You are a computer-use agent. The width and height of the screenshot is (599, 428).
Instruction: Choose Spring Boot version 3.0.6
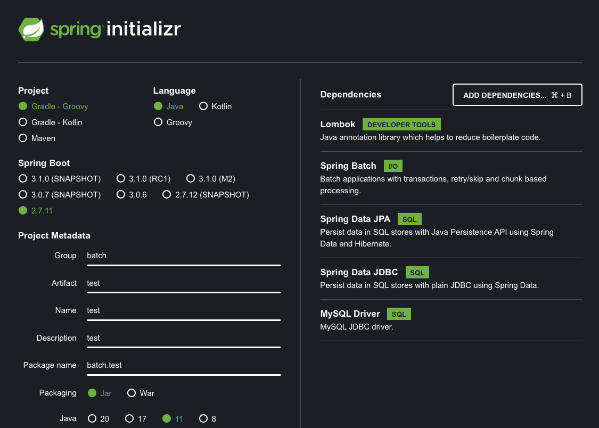(132, 195)
